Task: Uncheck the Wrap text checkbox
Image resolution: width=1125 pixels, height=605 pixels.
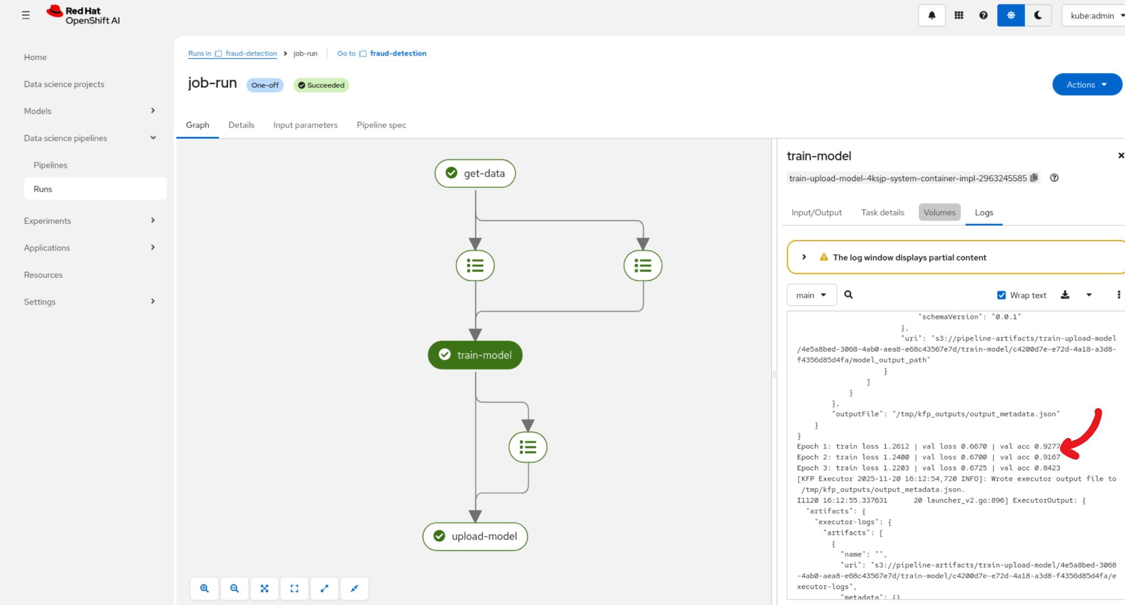Action: tap(1001, 295)
